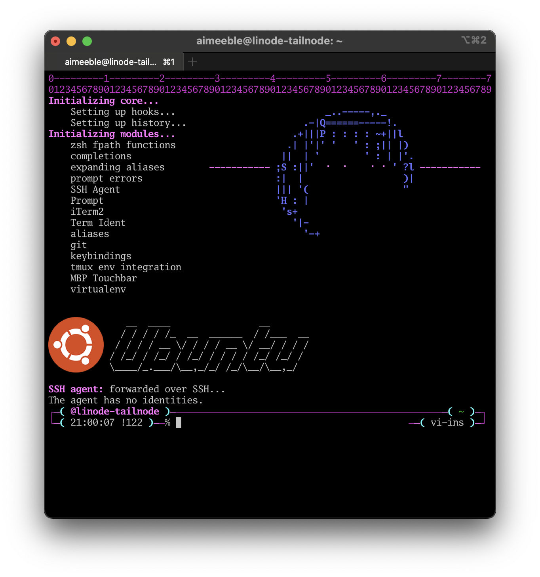Click the 'completions' module line
This screenshot has width=540, height=577.
101,156
